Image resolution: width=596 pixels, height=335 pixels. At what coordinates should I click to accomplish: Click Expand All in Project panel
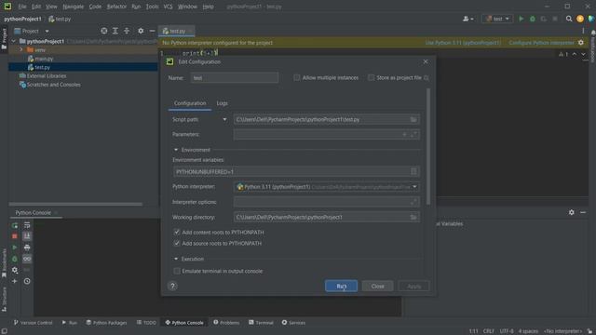(115, 31)
